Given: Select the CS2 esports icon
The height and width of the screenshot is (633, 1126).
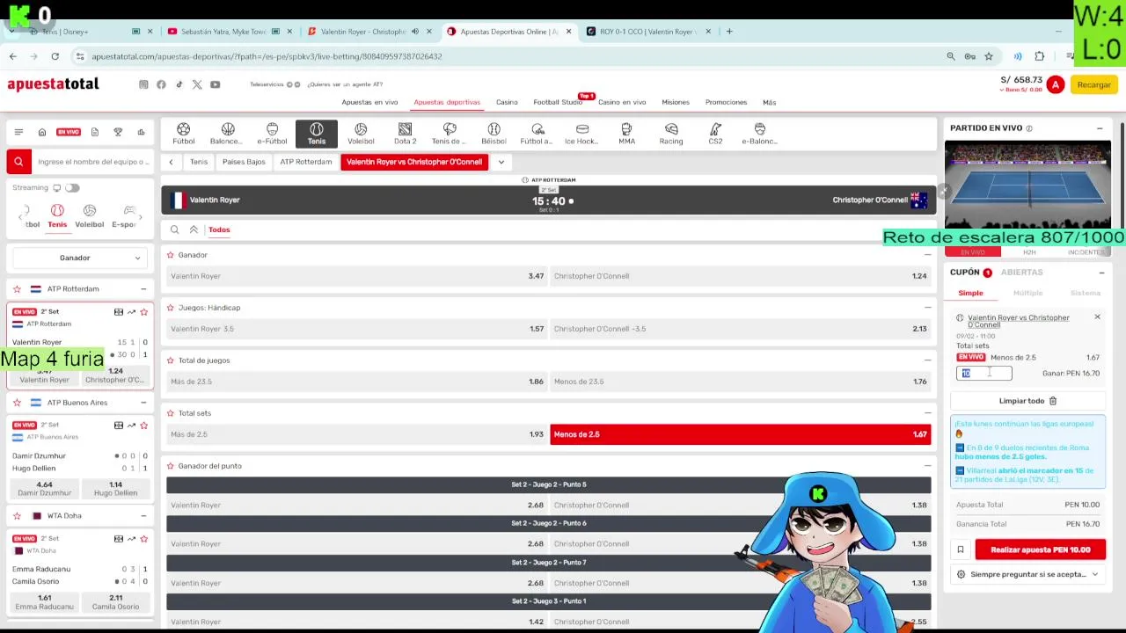Looking at the screenshot, I should (x=715, y=134).
